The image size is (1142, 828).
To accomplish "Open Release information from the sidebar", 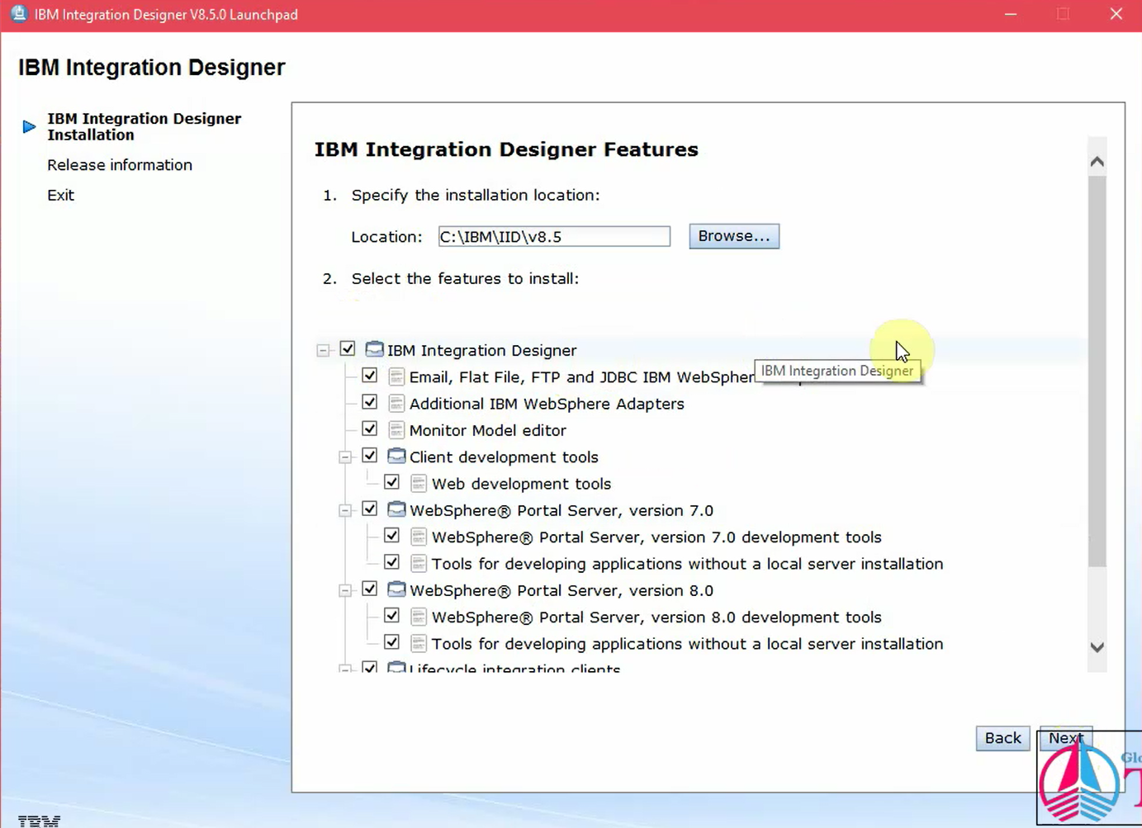I will 119,164.
